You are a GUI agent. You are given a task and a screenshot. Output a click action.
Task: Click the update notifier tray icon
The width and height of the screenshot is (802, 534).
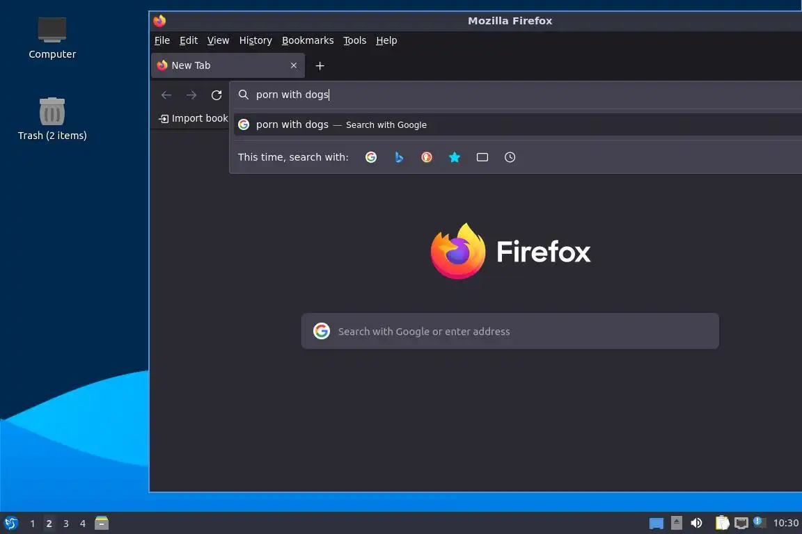(760, 522)
